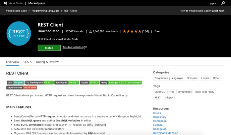Click the Visual Studio logo icon

[x=6, y=3]
